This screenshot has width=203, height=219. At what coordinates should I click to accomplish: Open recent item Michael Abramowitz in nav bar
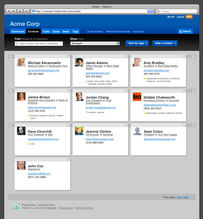click(x=118, y=32)
